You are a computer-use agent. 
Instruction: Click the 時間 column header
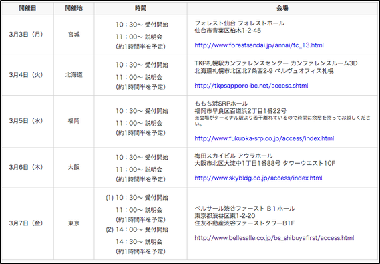(x=140, y=8)
